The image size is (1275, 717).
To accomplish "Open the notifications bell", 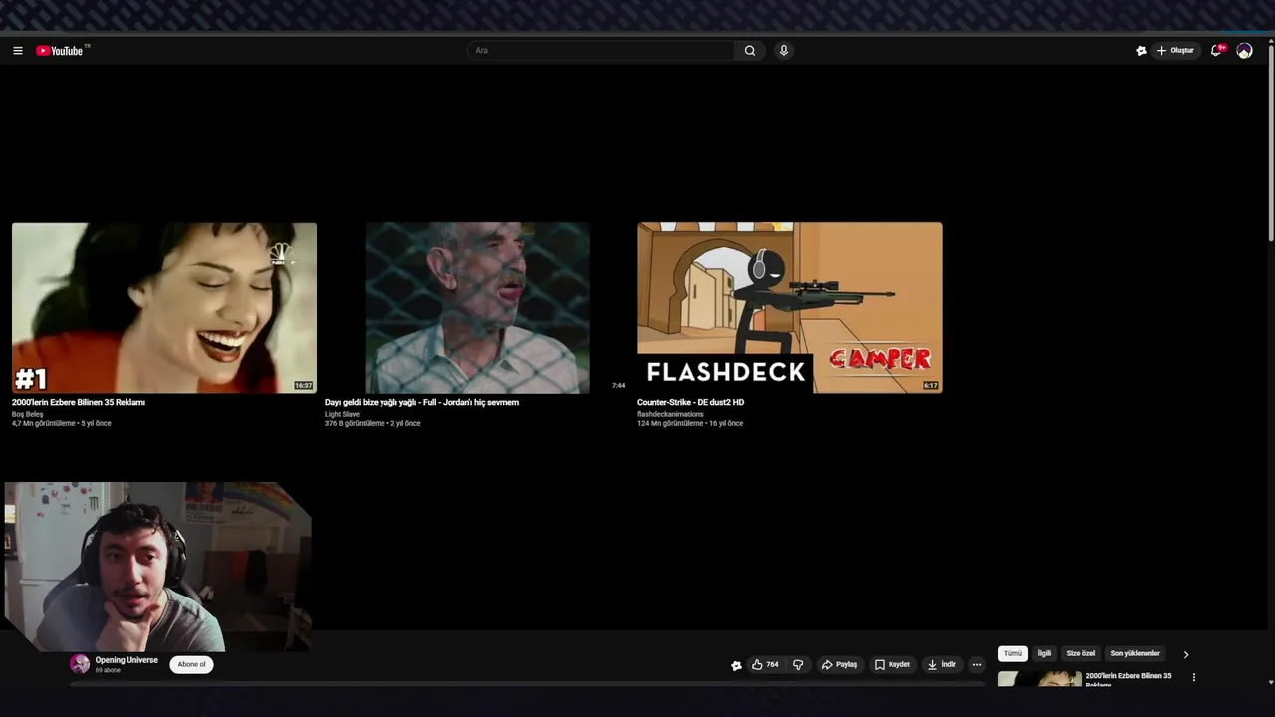I will click(1216, 51).
